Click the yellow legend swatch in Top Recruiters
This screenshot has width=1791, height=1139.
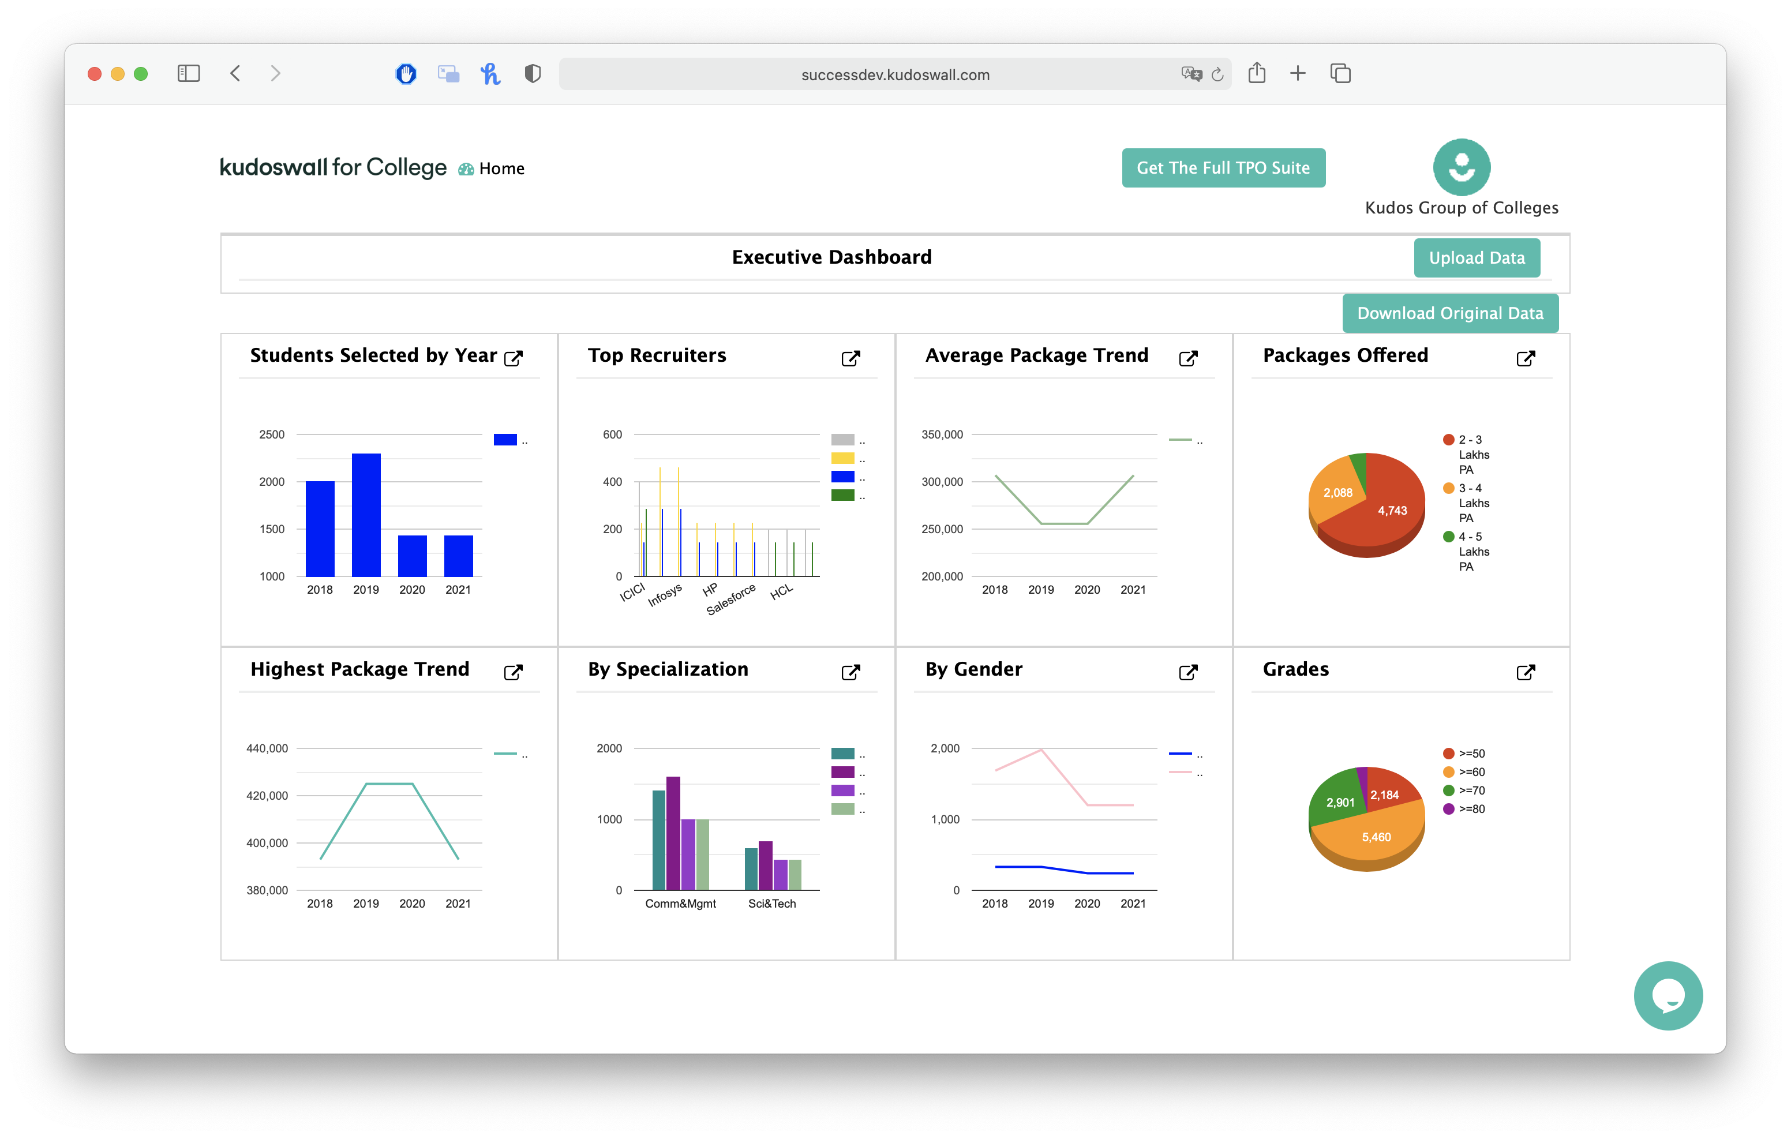pyautogui.click(x=842, y=458)
